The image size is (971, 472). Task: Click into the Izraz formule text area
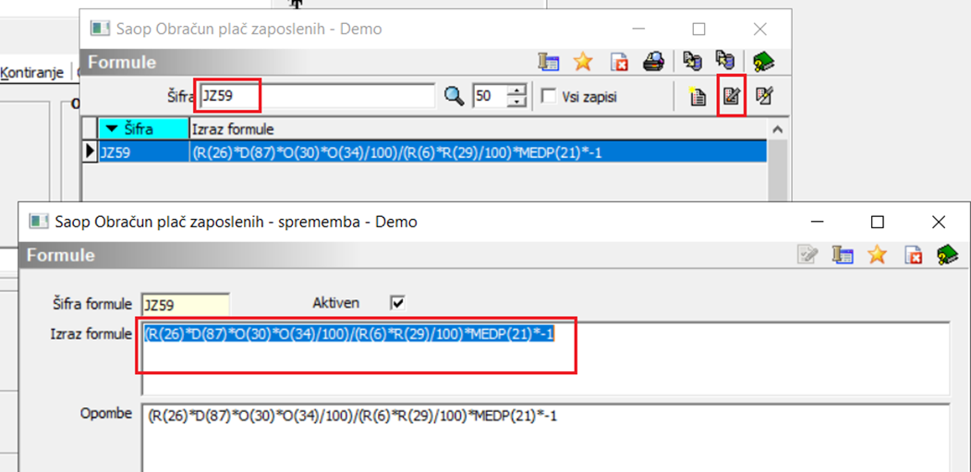point(546,358)
